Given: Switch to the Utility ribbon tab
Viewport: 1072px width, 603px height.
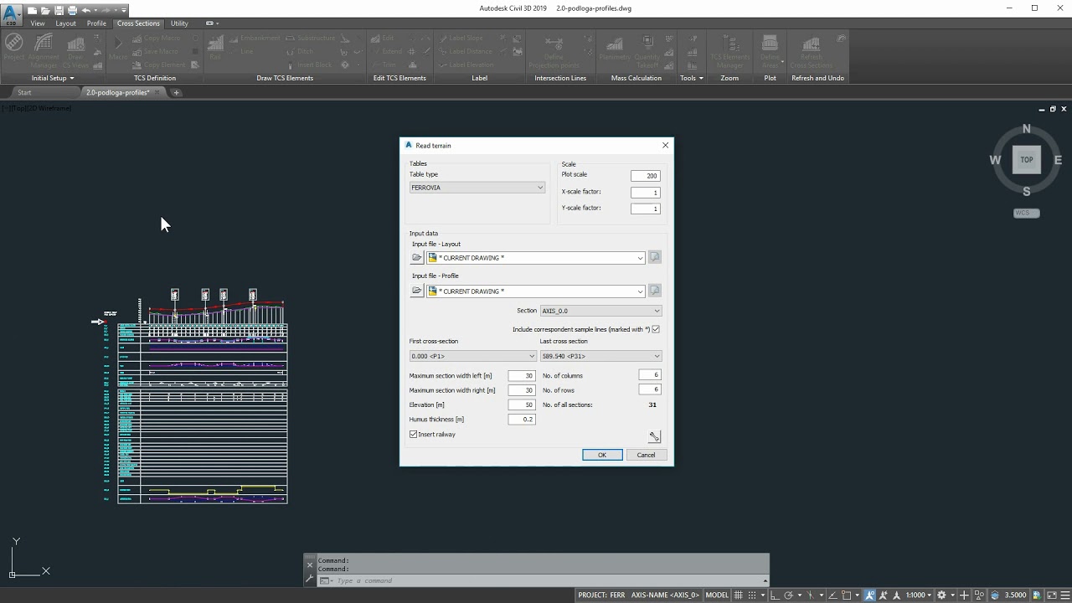Looking at the screenshot, I should pos(179,23).
